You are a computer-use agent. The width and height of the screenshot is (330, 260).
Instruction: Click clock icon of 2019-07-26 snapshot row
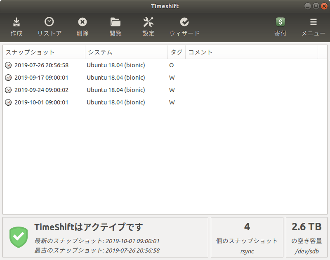8,65
